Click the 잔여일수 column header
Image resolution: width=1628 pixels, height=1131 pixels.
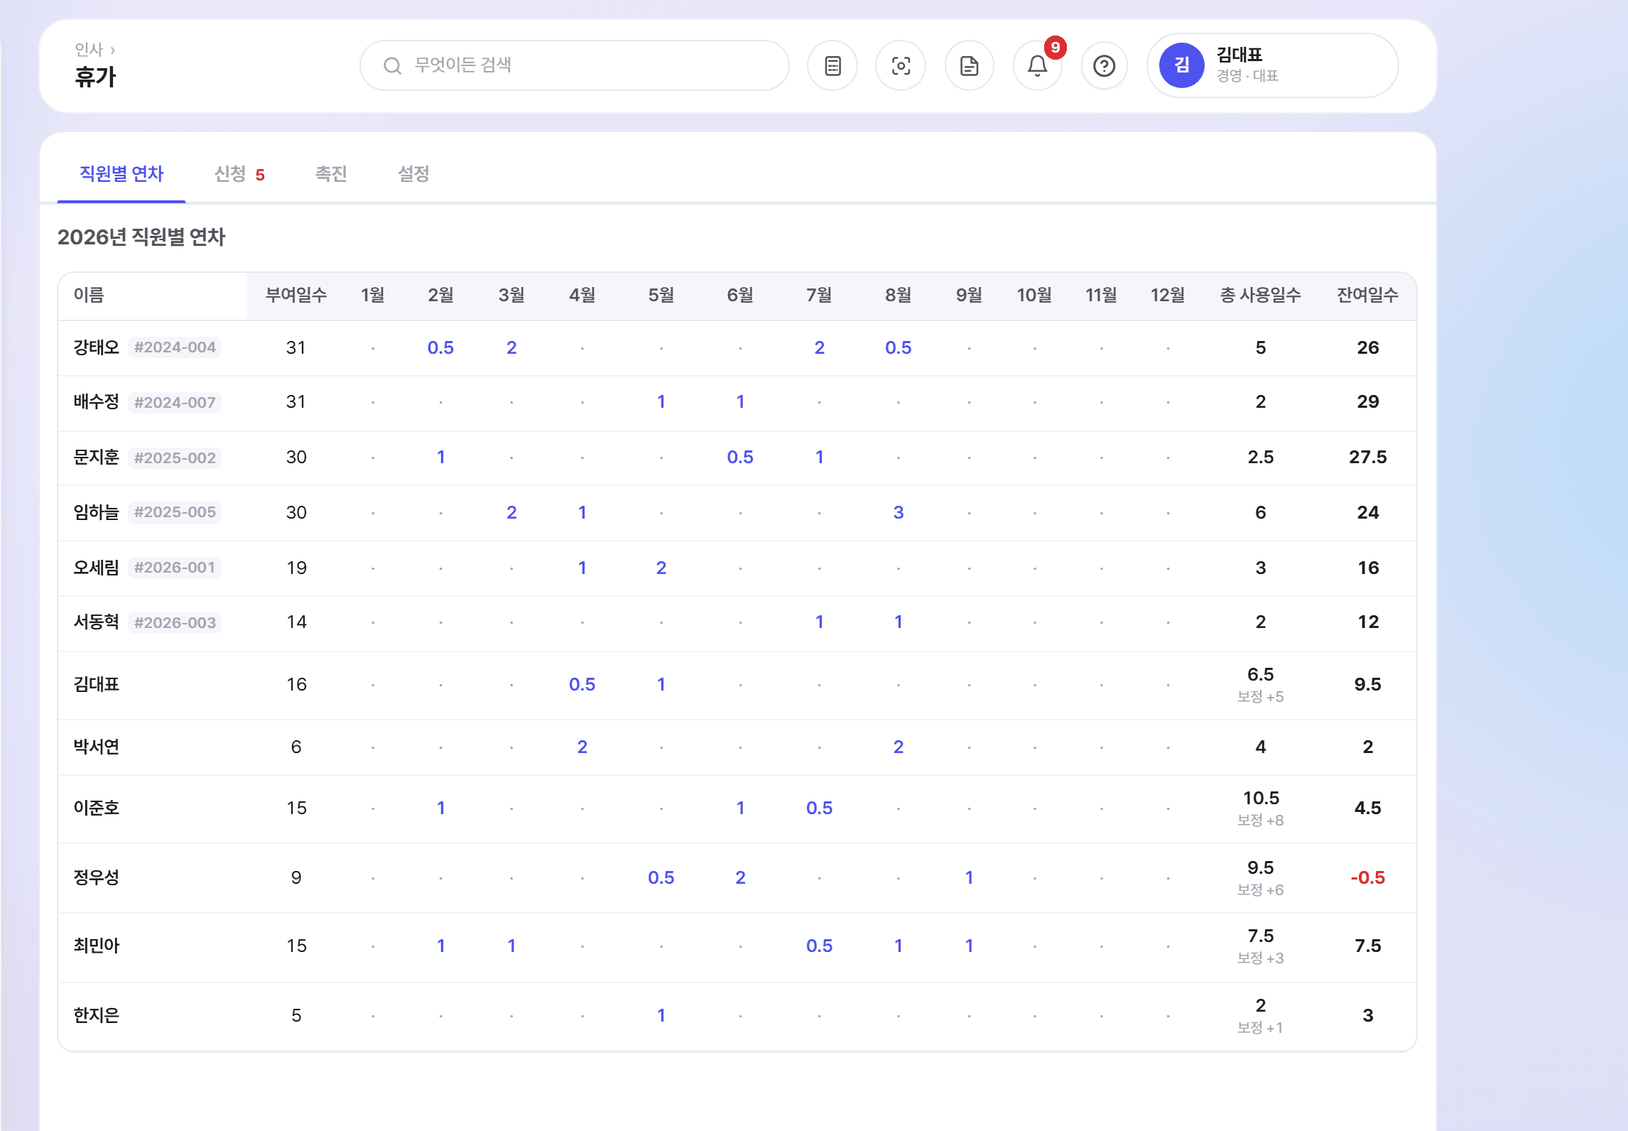coord(1367,295)
